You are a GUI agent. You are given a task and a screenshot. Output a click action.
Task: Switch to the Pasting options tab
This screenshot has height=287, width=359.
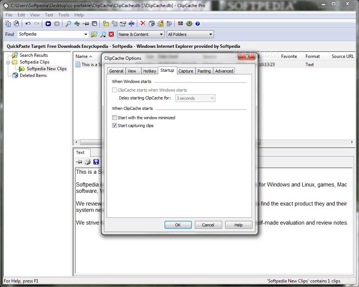pos(204,71)
